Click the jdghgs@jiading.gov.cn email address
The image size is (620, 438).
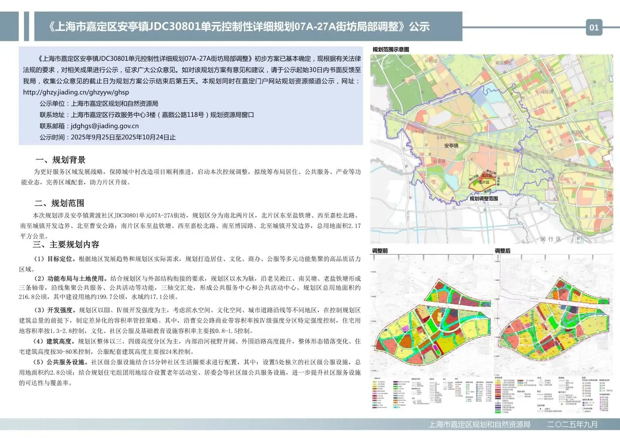coord(105,126)
